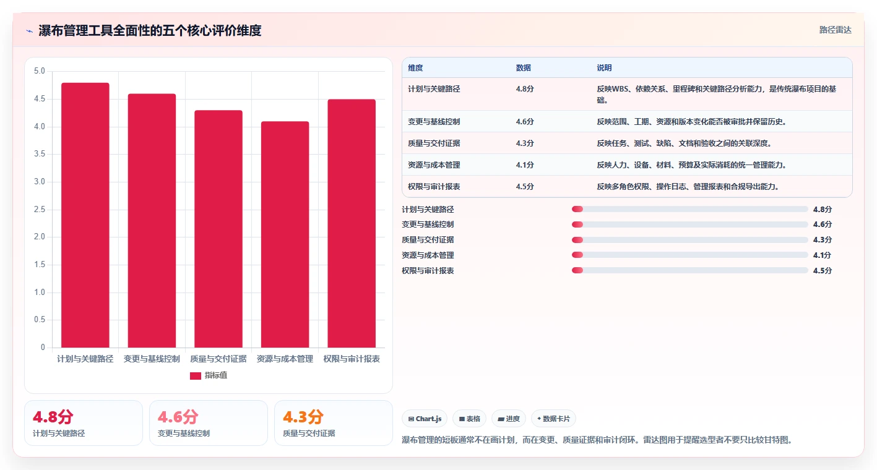Click the 计划与关键路径 progress bar
Viewport: 877px width, 470px height.
pos(690,209)
